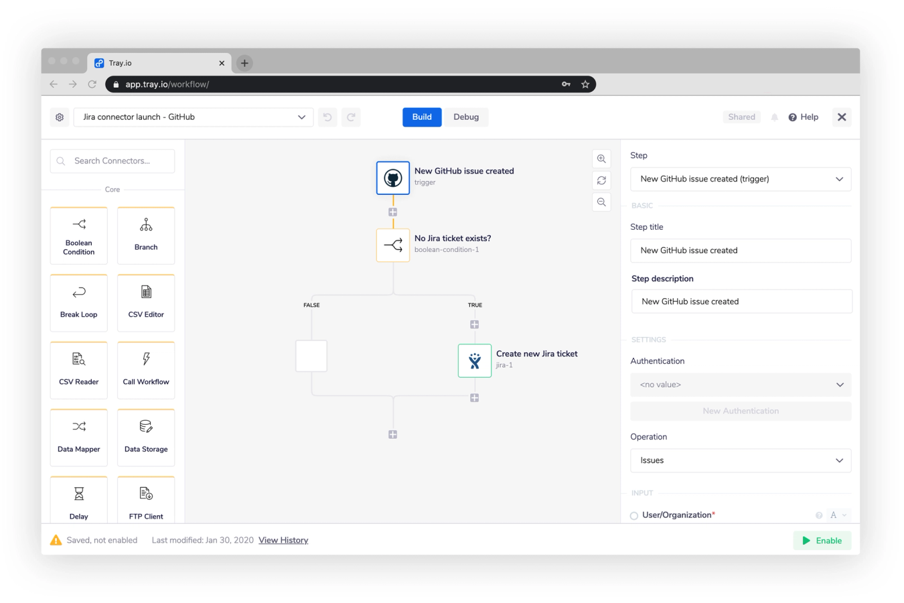Switch to the Debug tab

[466, 117]
